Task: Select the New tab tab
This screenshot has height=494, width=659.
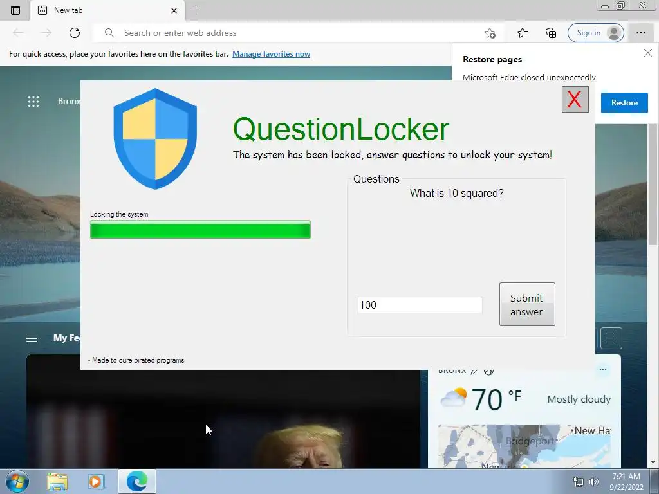Action: click(107, 10)
